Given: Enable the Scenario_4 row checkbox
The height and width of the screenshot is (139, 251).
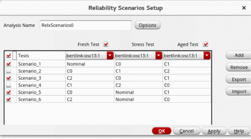Looking at the screenshot, I should pos(9,85).
